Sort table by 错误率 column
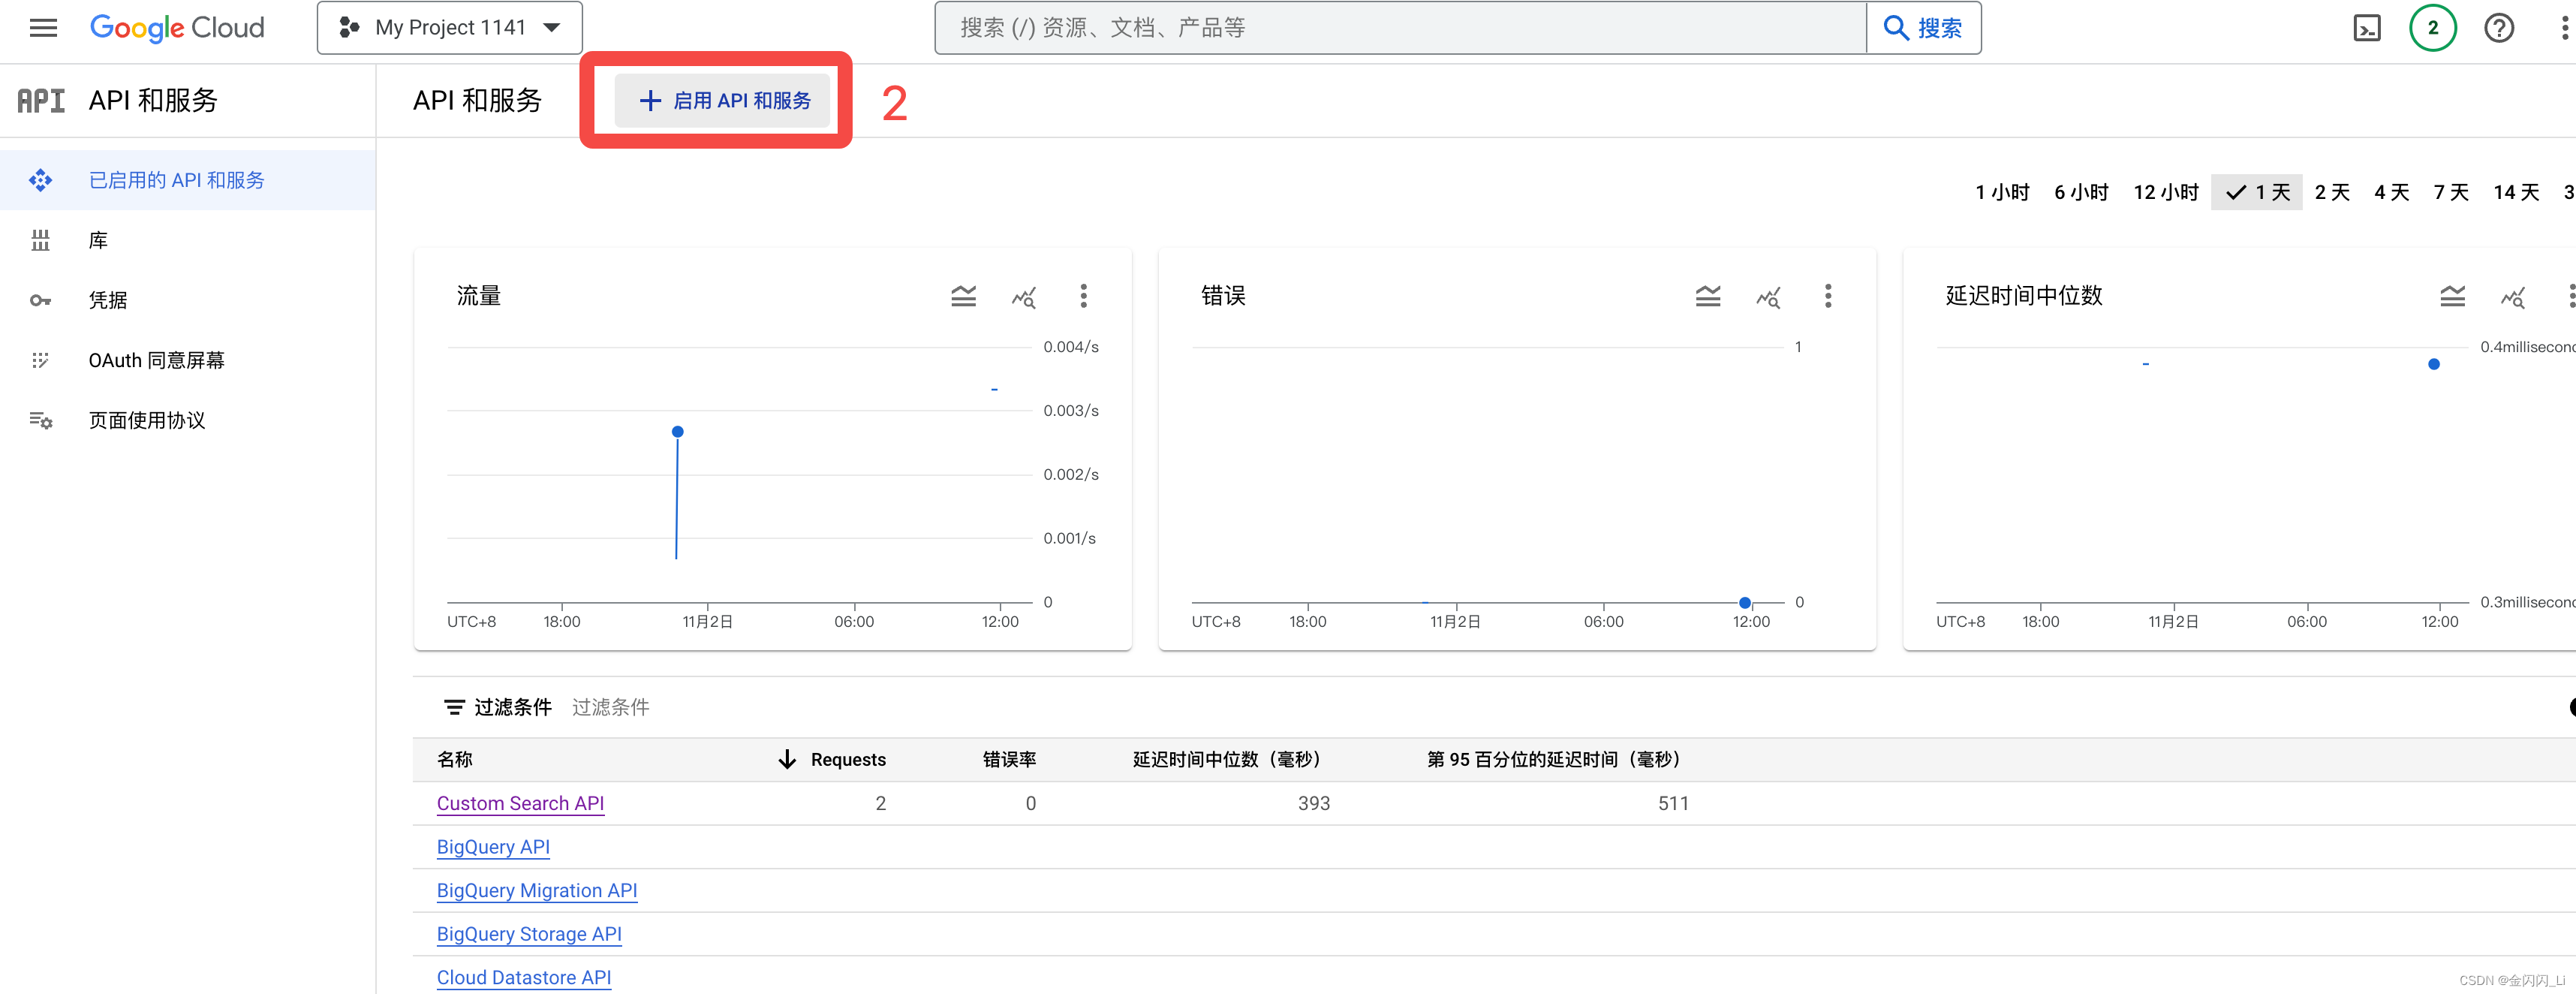The height and width of the screenshot is (994, 2576). 1009,759
